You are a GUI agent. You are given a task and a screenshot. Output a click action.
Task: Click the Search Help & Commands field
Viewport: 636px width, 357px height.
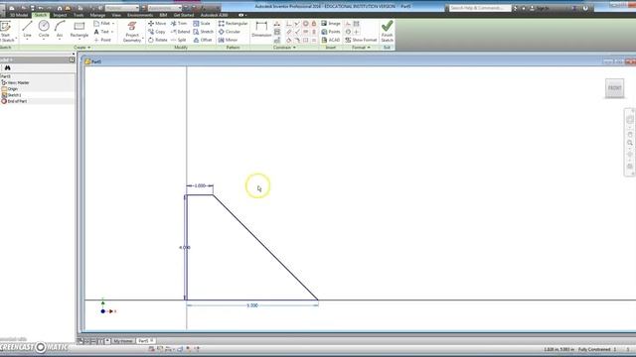click(x=480, y=8)
